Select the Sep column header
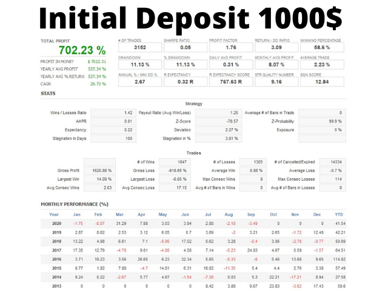The height and width of the screenshot is (291, 388). coord(251,215)
